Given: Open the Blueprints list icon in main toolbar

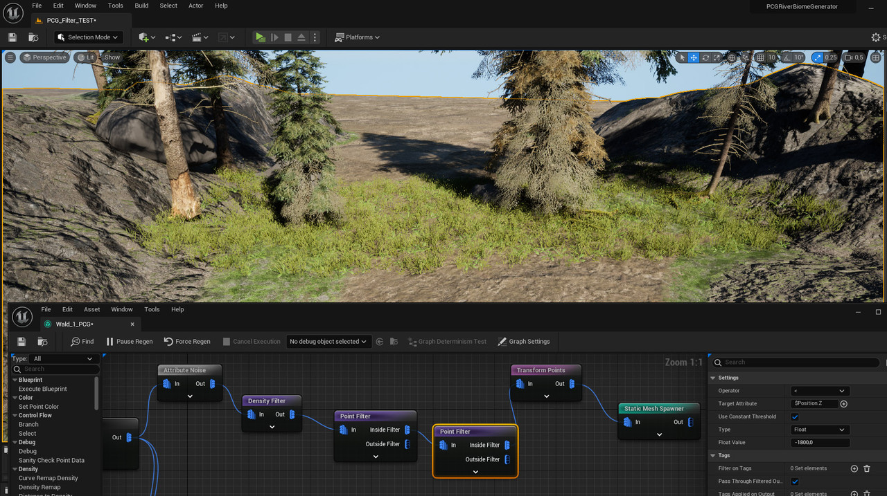Looking at the screenshot, I should pyautogui.click(x=173, y=37).
